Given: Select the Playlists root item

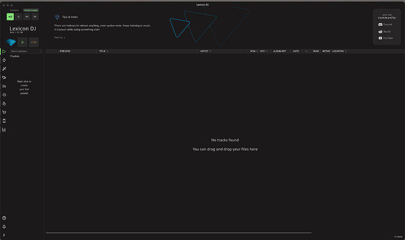Looking at the screenshot, I should tap(15, 56).
